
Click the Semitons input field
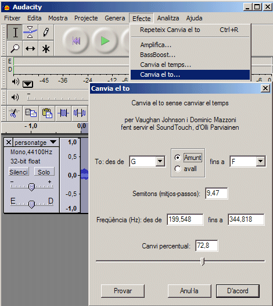[x=217, y=193]
